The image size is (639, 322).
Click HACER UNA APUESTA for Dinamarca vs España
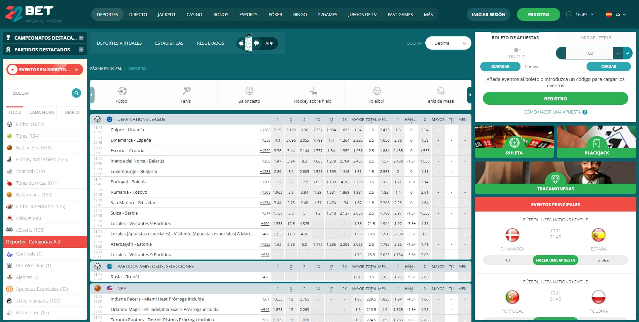(x=555, y=260)
